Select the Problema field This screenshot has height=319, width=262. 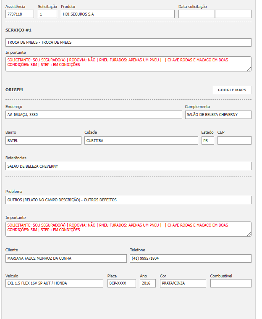click(128, 200)
